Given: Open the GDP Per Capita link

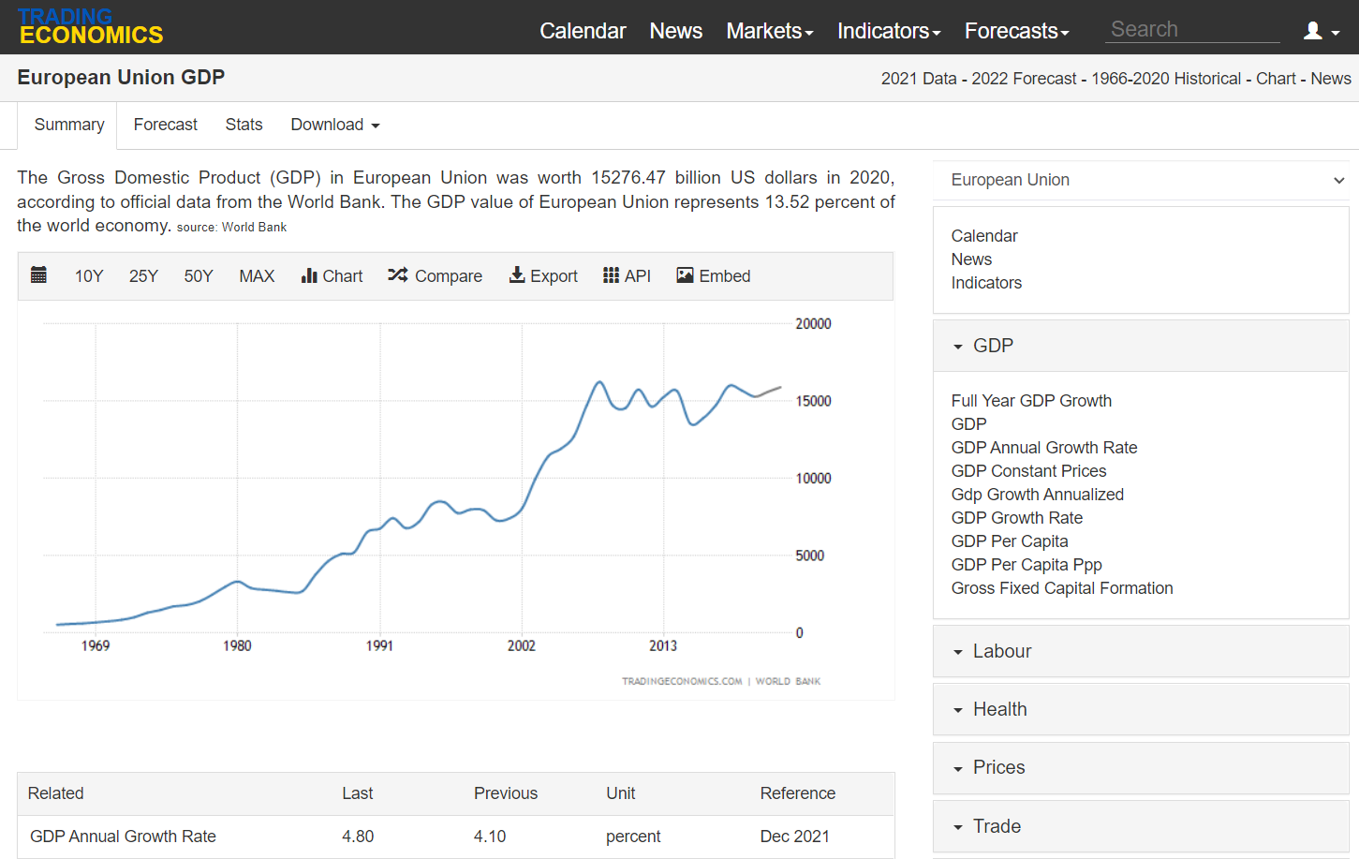Looking at the screenshot, I should (x=1009, y=541).
